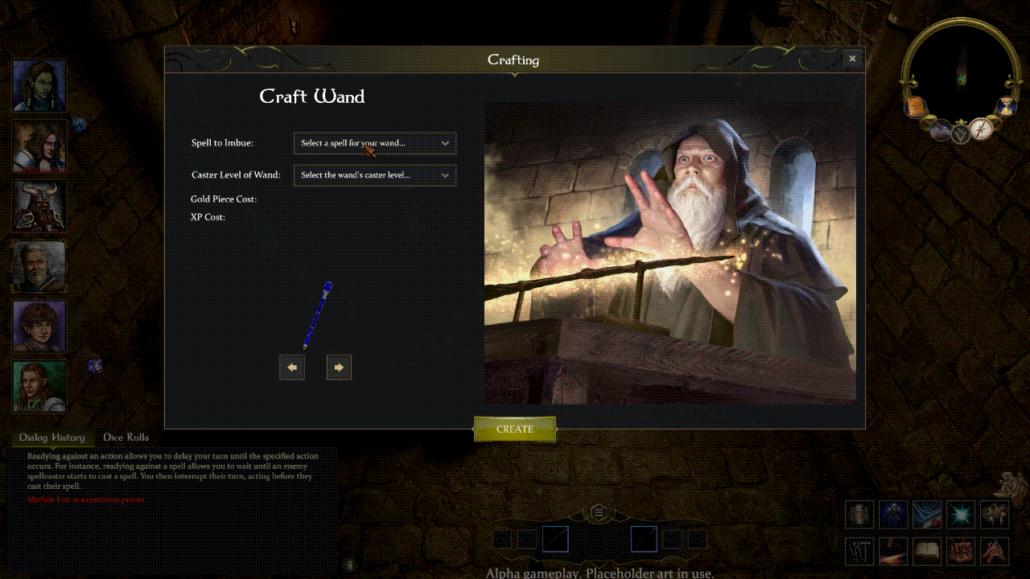
Task: Click the hourglass icon on minimap ring
Action: point(1006,105)
